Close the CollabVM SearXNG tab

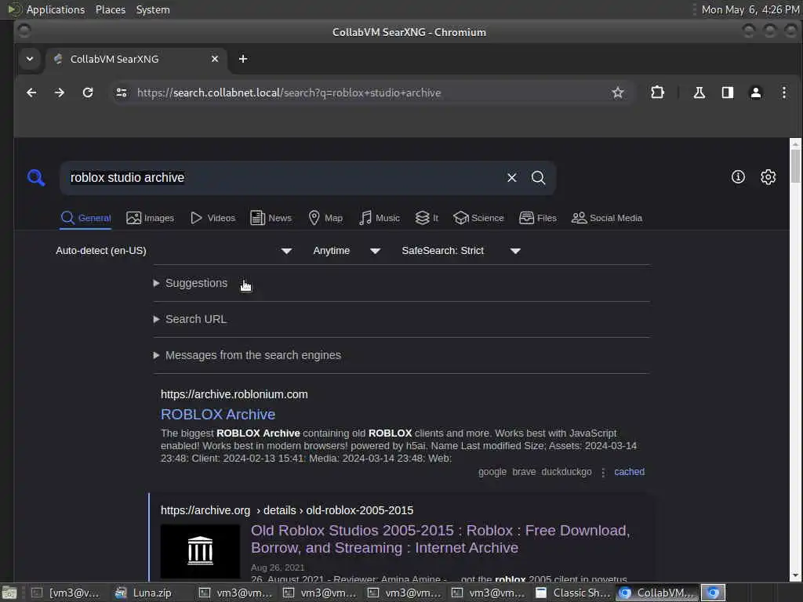click(215, 59)
